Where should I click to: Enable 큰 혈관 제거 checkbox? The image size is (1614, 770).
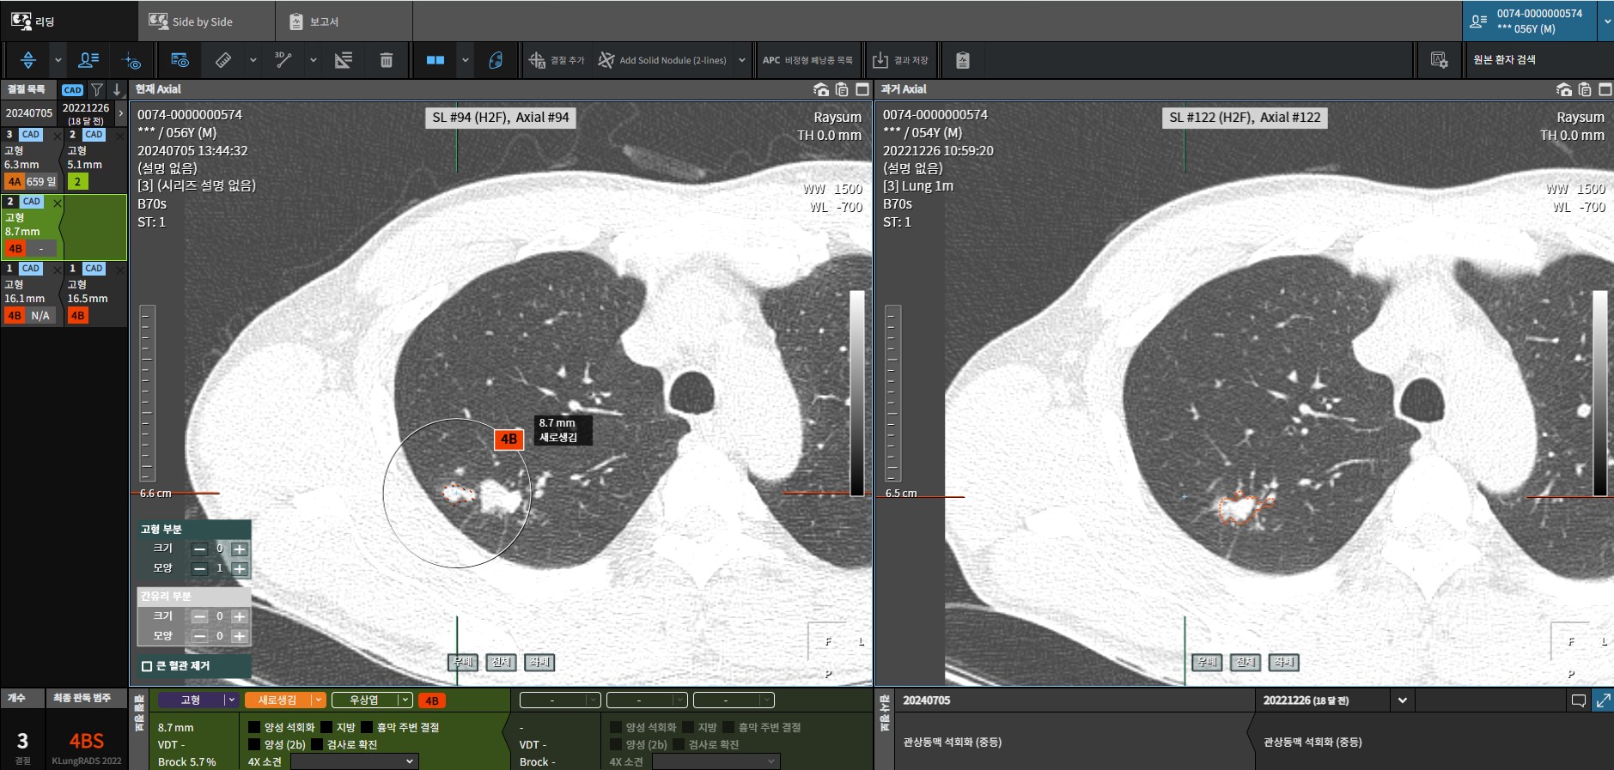147,666
